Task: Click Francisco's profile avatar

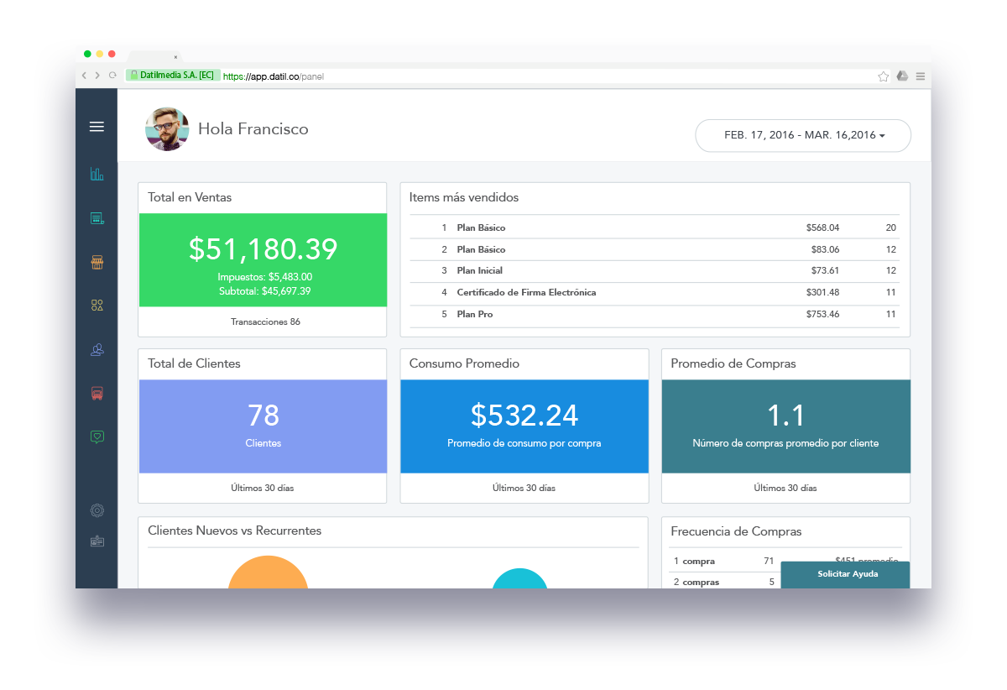Action: coord(167,129)
